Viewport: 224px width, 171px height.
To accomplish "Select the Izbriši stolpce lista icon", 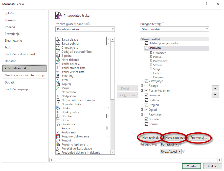I will click(58, 68).
